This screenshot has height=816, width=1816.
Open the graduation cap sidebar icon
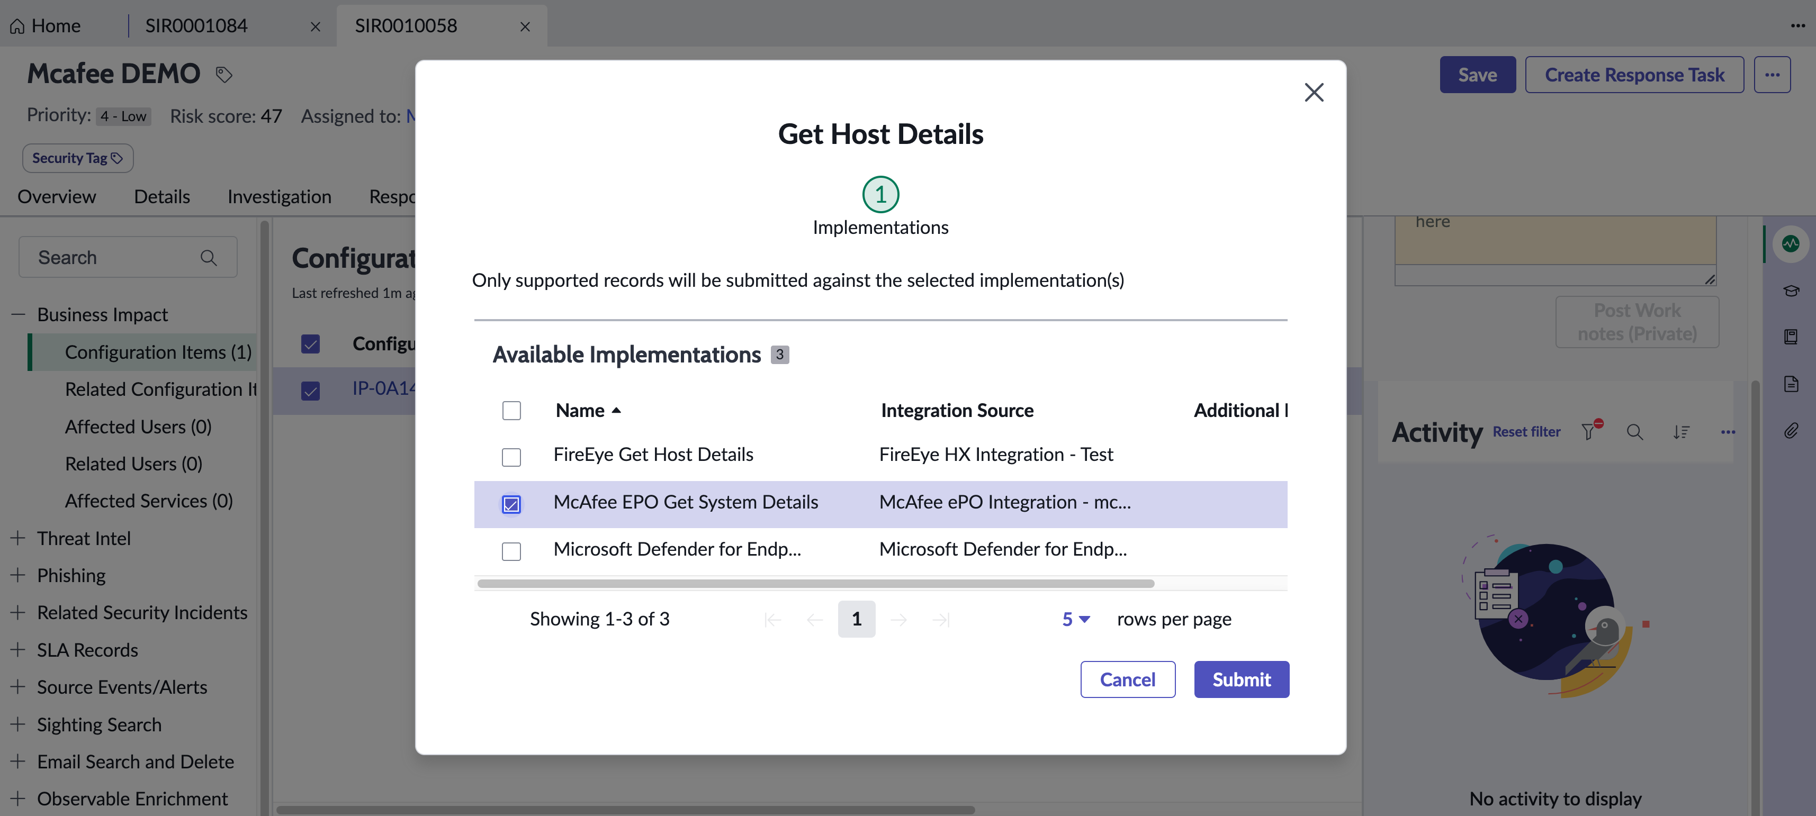(x=1791, y=291)
